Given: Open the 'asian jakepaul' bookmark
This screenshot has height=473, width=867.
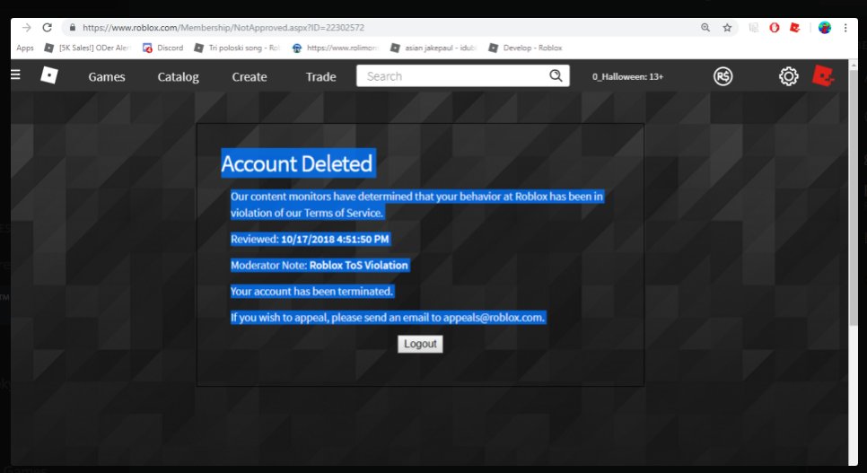Looking at the screenshot, I should (433, 48).
